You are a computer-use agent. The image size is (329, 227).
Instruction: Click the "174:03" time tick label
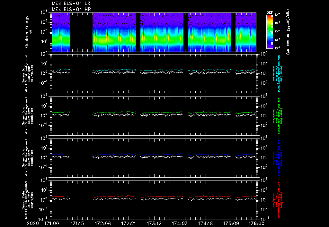(180, 223)
